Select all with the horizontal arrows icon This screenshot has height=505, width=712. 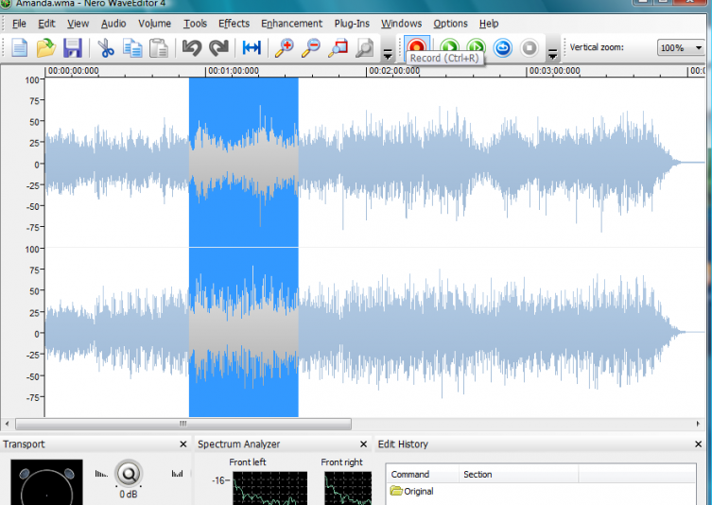click(x=252, y=47)
